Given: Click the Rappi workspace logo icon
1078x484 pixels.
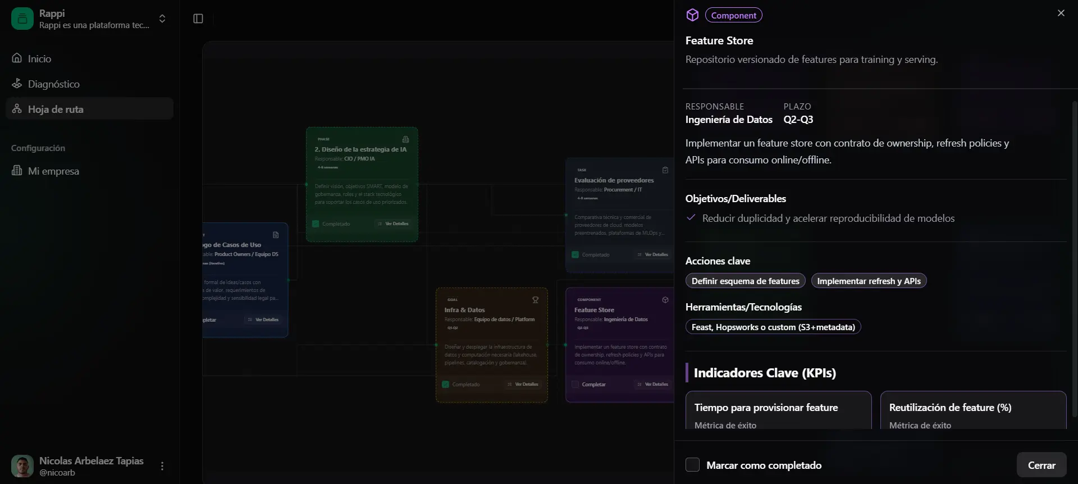Looking at the screenshot, I should point(22,19).
